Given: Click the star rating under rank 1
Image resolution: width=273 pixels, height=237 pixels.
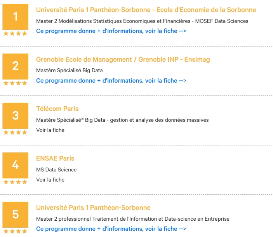Looking at the screenshot, I should pyautogui.click(x=15, y=33).
